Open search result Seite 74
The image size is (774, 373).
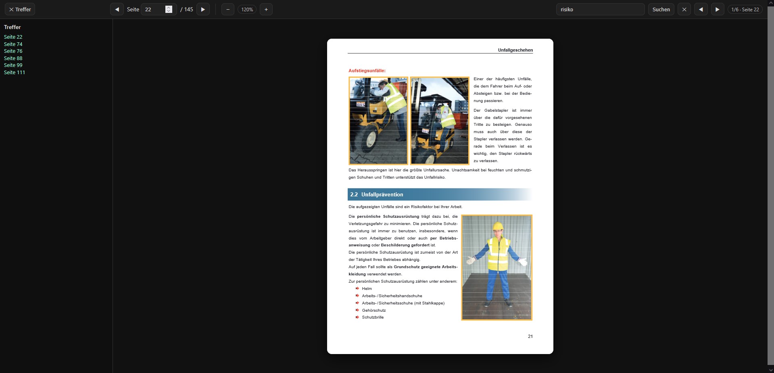13,44
